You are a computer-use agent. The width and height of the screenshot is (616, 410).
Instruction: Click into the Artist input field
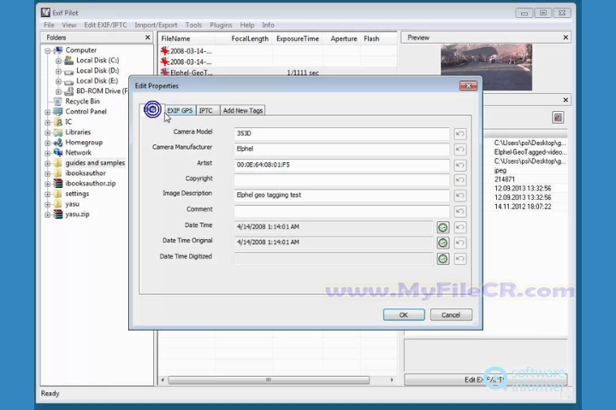pos(341,165)
